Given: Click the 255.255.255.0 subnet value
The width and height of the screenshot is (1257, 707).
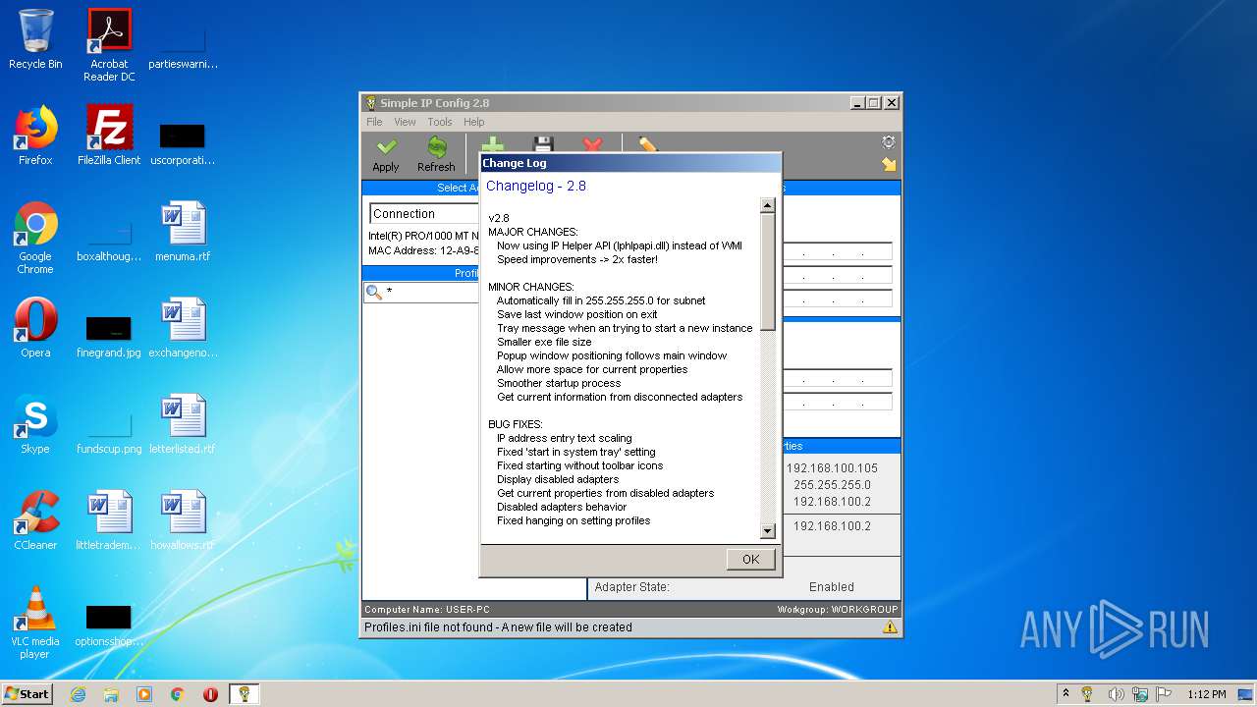Looking at the screenshot, I should tap(832, 485).
